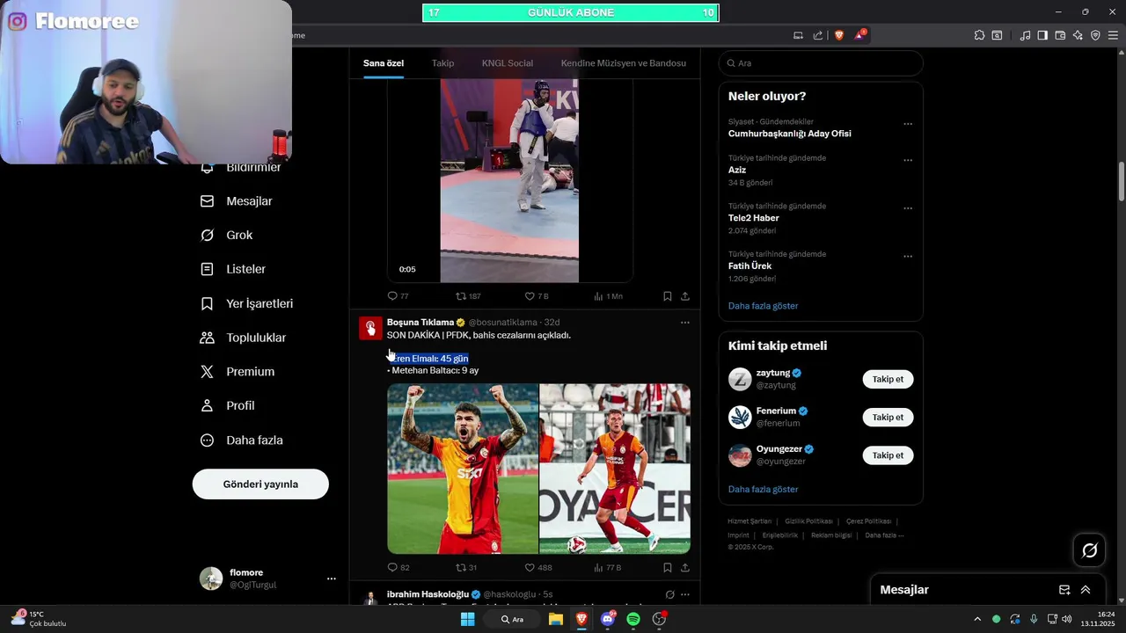The image size is (1126, 633).
Task: Compose new message in Mesajlar drawer
Action: coord(1064,590)
